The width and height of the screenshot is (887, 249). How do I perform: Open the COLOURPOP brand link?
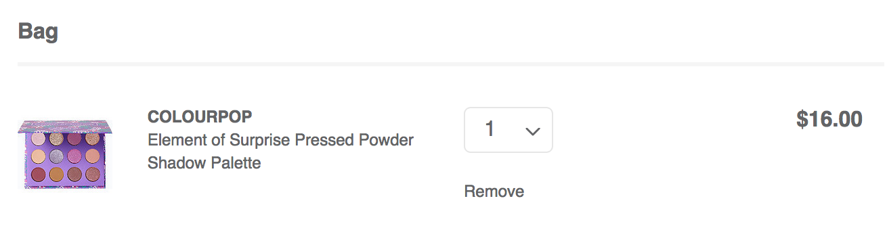[200, 117]
